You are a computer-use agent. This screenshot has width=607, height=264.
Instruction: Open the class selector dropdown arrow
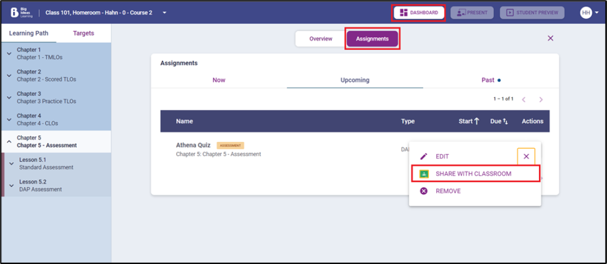(165, 12)
